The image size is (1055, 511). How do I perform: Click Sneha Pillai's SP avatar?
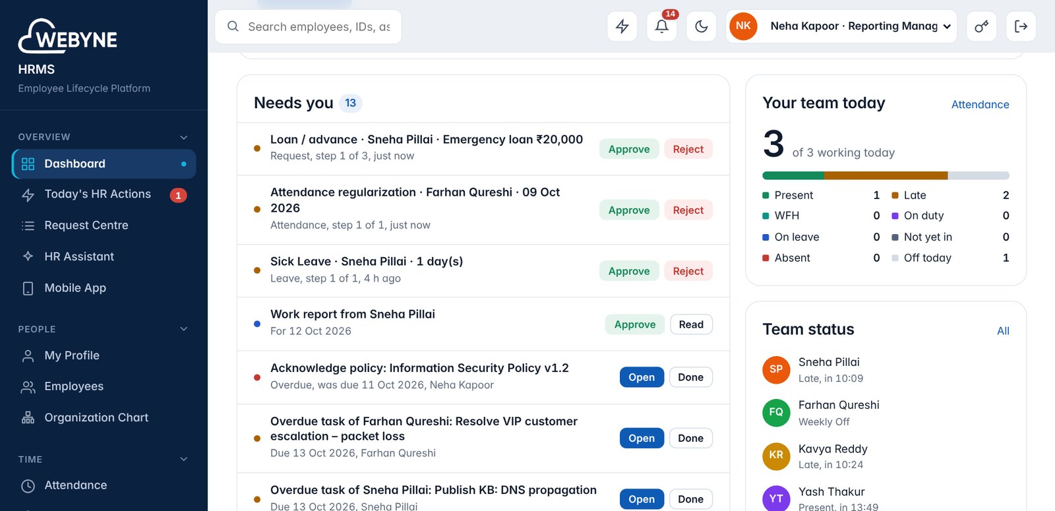click(776, 369)
